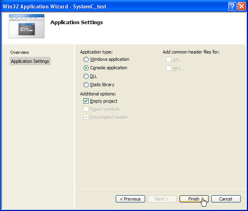Close the Win32 Application Wizard dialog
Image resolution: width=248 pixels, height=211 pixels.
point(241,6)
